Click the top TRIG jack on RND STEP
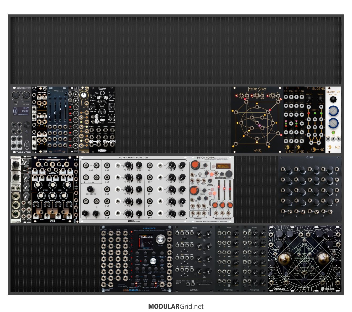 pyautogui.click(x=39, y=96)
